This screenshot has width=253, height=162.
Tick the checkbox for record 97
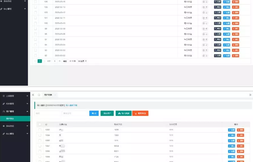tap(36, 39)
